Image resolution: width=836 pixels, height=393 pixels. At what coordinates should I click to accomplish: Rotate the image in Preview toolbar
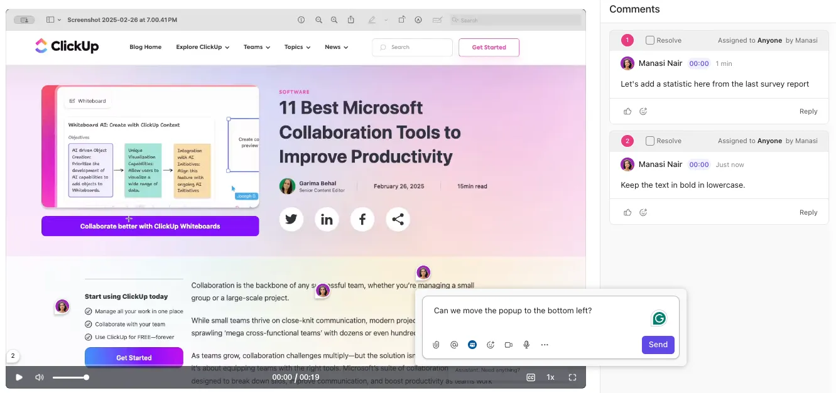pos(402,20)
